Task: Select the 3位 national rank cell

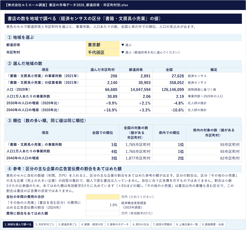Action: [x=102, y=158]
